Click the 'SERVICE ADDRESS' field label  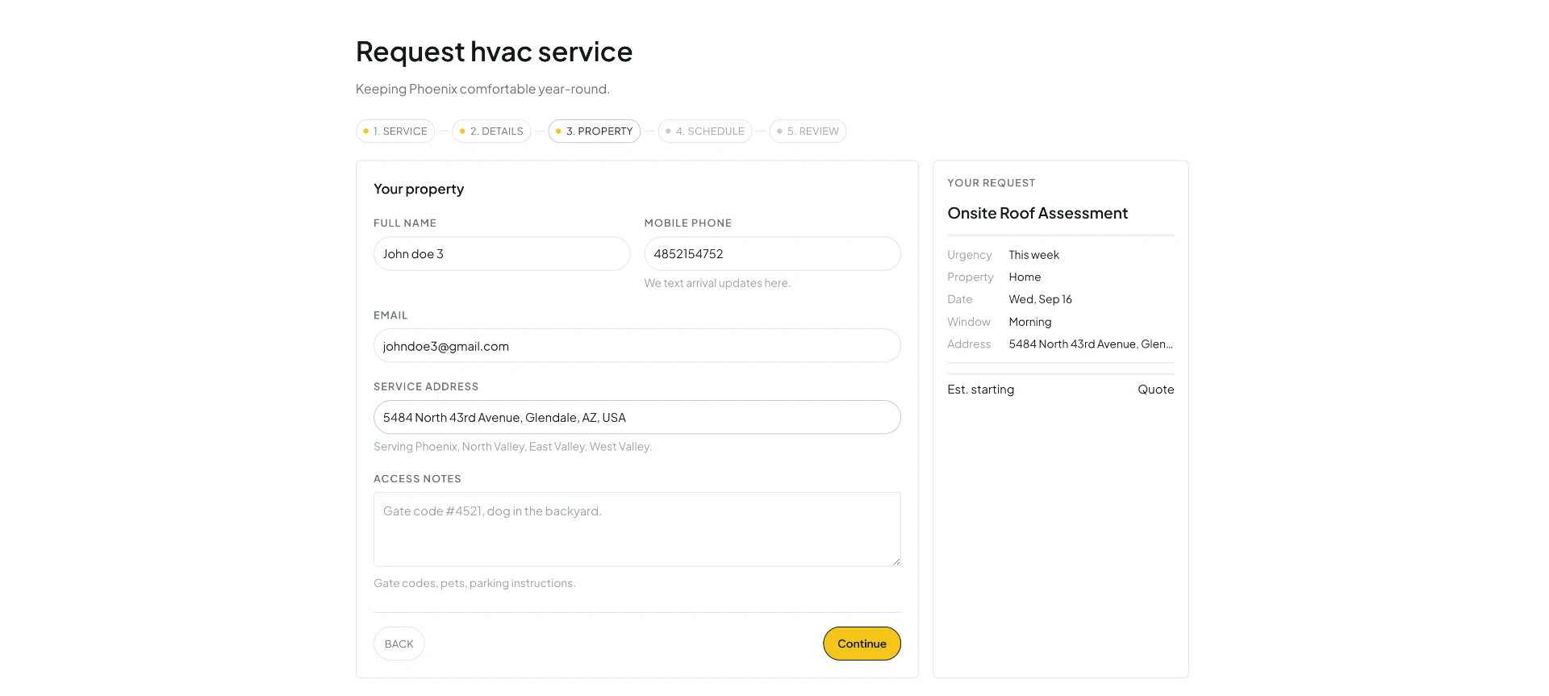426,387
